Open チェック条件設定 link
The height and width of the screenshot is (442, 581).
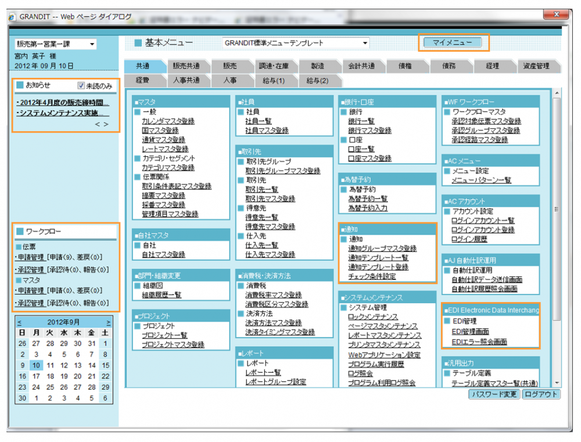[372, 276]
